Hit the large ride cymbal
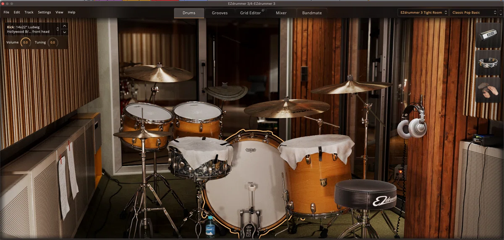Viewport: 504px width, 240px height. click(x=287, y=108)
